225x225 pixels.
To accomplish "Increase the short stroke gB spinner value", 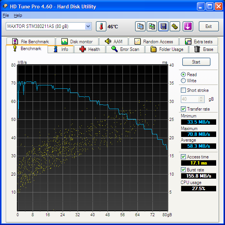I will [201, 98].
